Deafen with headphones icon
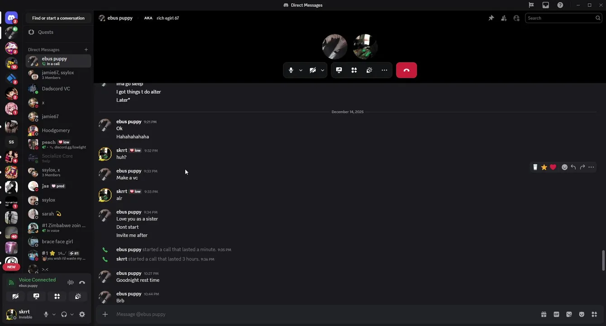Image resolution: width=606 pixels, height=326 pixels. point(64,314)
